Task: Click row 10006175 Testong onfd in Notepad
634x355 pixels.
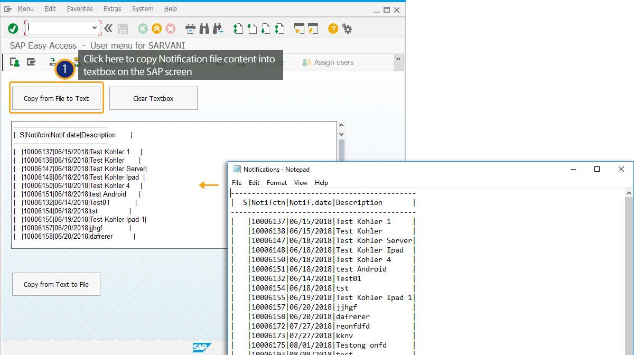Action: point(323,345)
